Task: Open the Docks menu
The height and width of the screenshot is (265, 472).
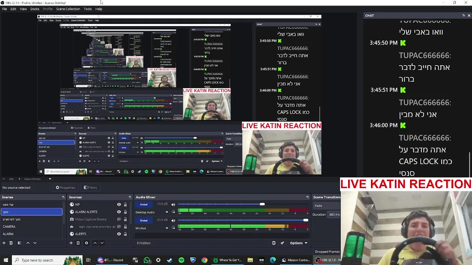Action: (x=35, y=9)
